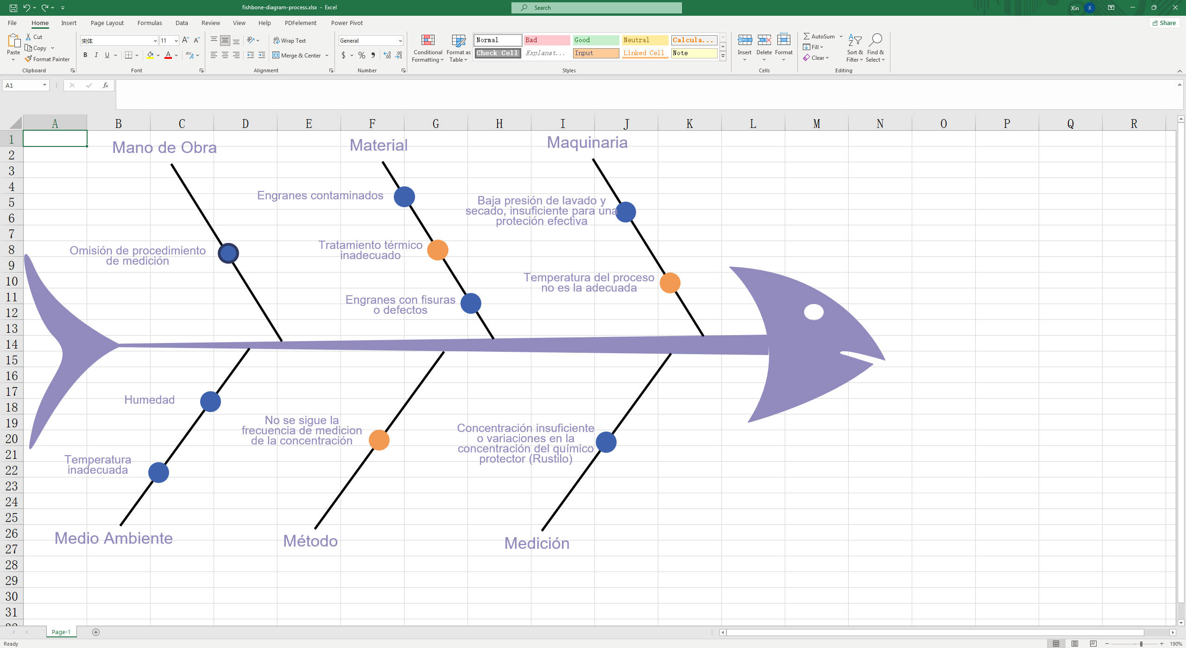Apply the Good cell style
The height and width of the screenshot is (648, 1186).
click(595, 40)
